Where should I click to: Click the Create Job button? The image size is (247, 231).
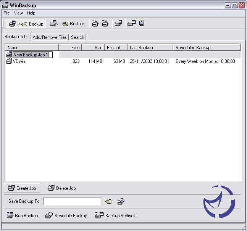[22, 188]
